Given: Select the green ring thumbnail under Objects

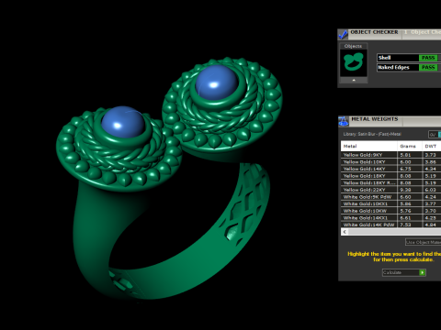Looking at the screenshot, I should [354, 62].
